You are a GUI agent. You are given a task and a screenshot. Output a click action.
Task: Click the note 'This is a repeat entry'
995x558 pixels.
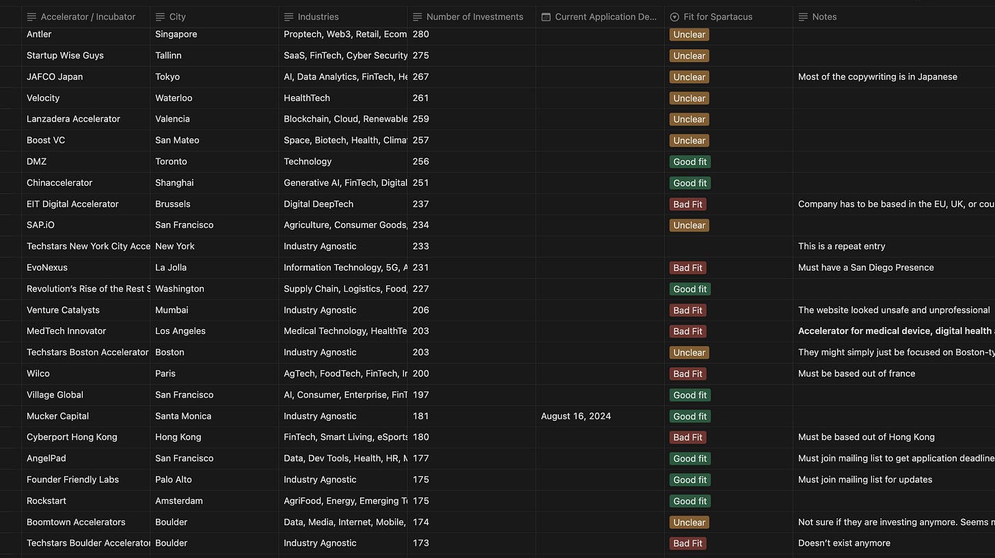tap(841, 246)
